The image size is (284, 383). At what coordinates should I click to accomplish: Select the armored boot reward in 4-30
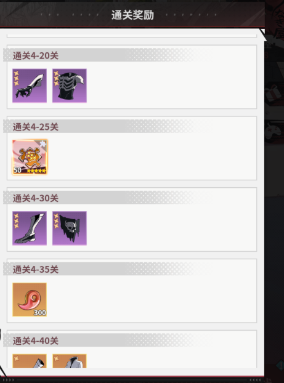[x=30, y=228]
